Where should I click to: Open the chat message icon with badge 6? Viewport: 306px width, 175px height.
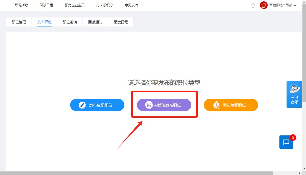pos(286,142)
